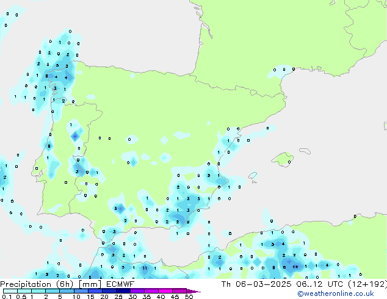Click the 0.5–1 mm legend color box
Viewport: 387px width, 299px height.
[24, 291]
